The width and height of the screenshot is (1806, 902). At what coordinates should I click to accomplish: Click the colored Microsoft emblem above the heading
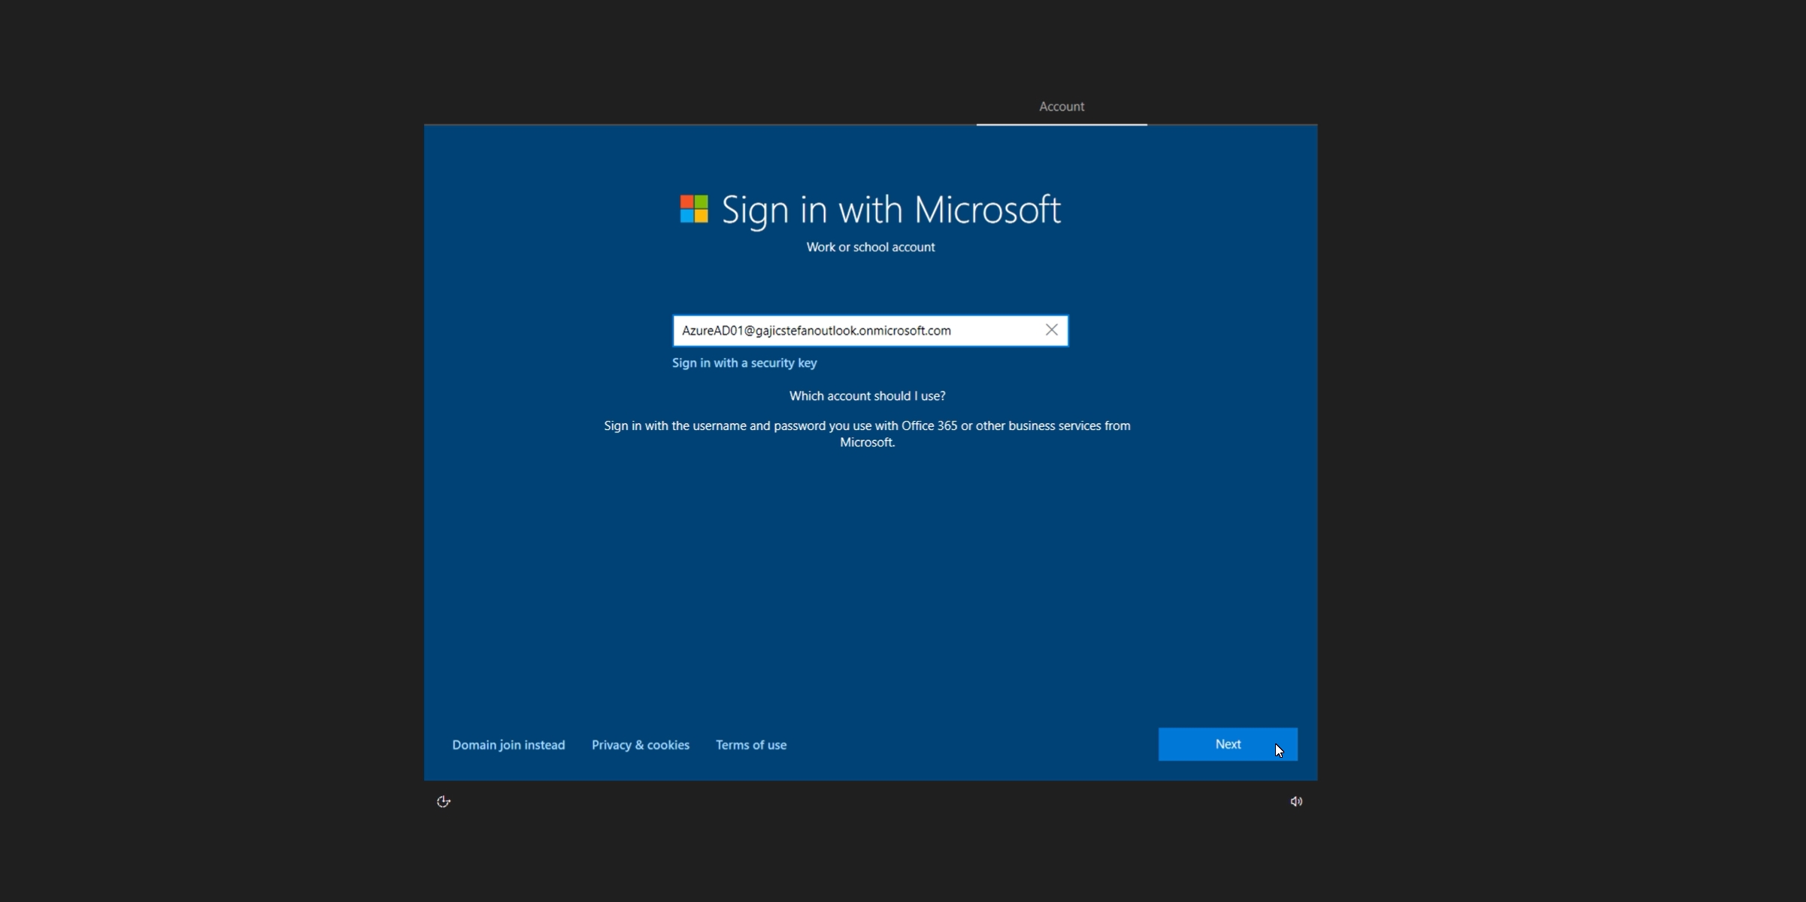(693, 209)
